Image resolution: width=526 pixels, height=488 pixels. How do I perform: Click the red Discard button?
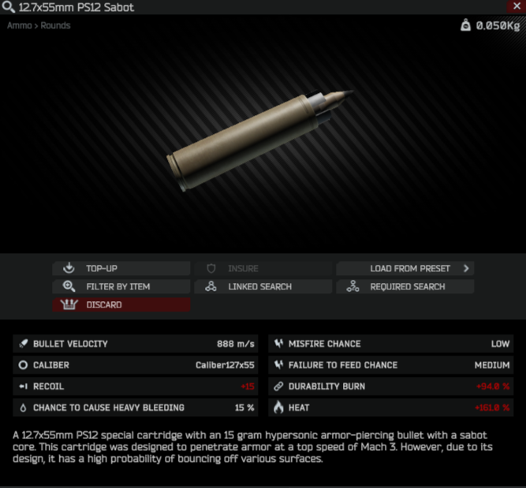(x=121, y=304)
